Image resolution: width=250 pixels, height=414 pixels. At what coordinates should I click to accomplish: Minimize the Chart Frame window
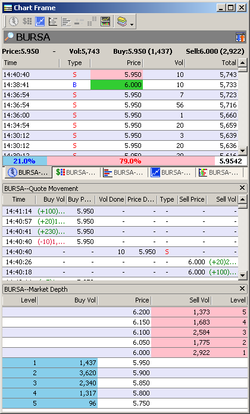(221, 8)
